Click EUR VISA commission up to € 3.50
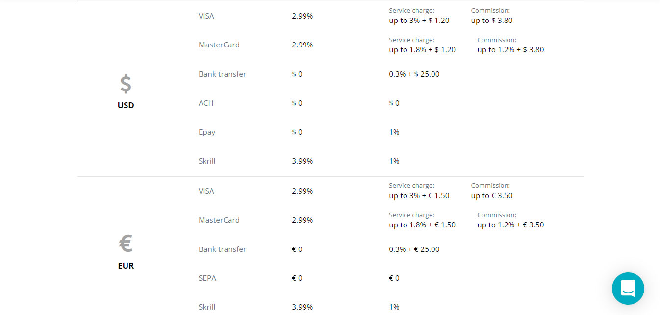This screenshot has height=315, width=660. coord(492,196)
